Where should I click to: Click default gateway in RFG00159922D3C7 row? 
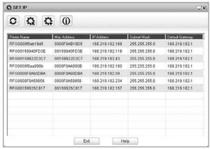click(x=180, y=59)
